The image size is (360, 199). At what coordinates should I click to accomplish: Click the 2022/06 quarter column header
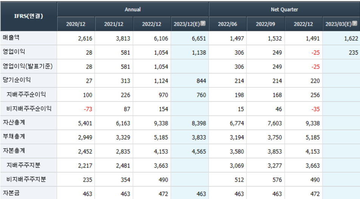click(228, 24)
